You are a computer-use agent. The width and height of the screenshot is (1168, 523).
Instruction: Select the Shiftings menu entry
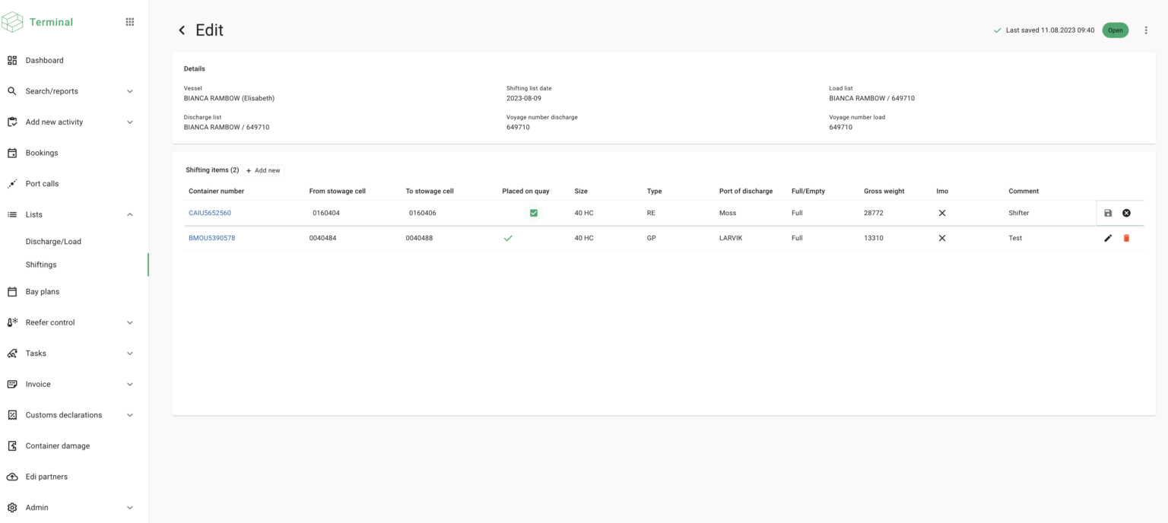40,265
